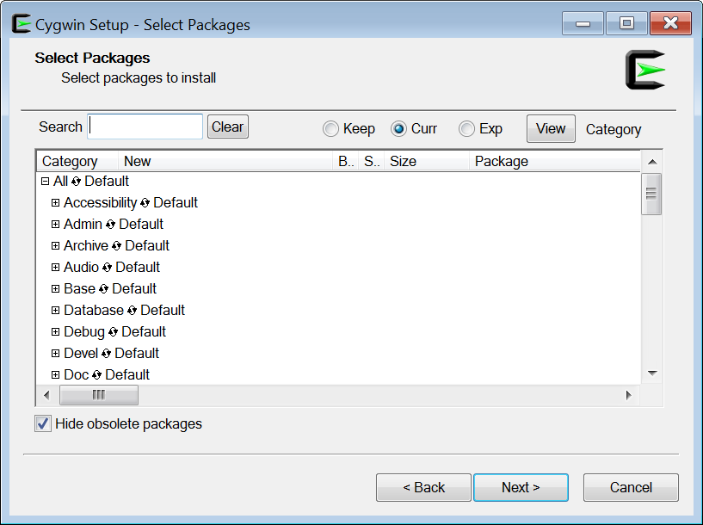Click the Size column header
The width and height of the screenshot is (703, 525).
point(427,162)
